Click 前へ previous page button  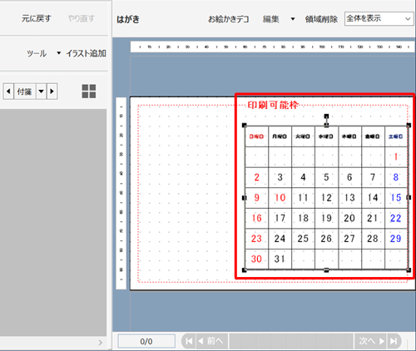pyautogui.click(x=212, y=341)
